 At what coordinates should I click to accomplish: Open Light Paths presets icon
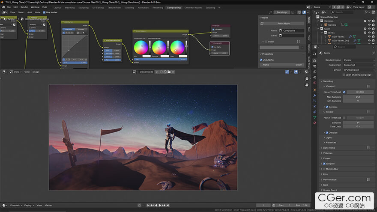[368, 148]
